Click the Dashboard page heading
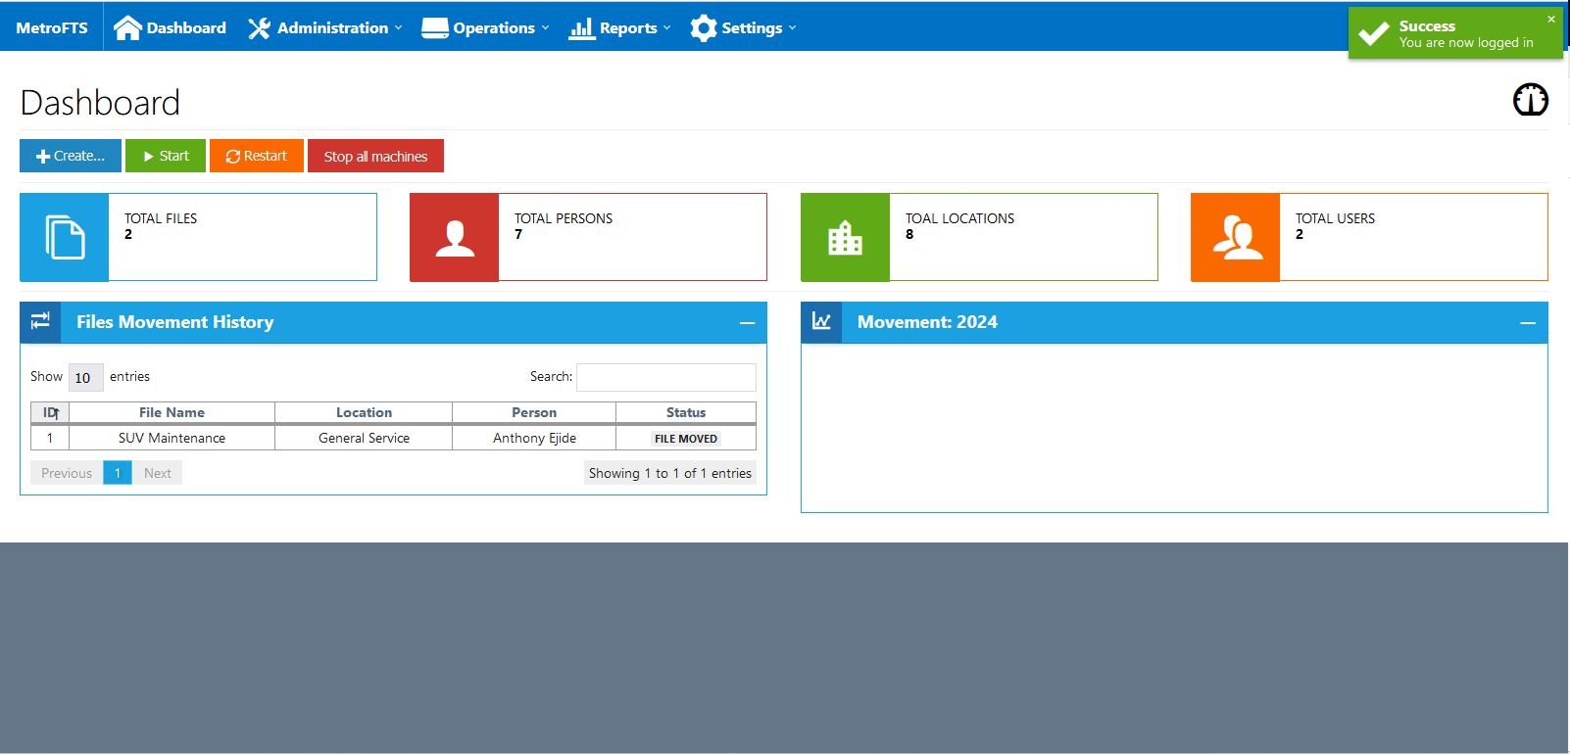The width and height of the screenshot is (1570, 754). pyautogui.click(x=100, y=103)
